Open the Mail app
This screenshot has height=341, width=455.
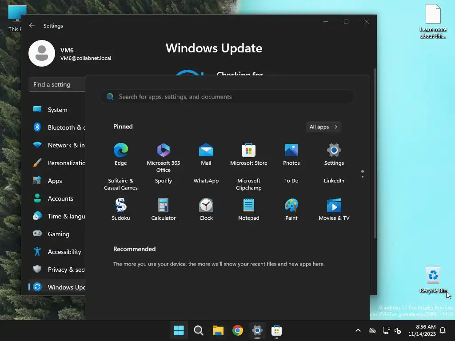click(x=206, y=154)
